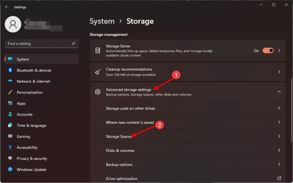Click the Windows Update icon
Image resolution: width=293 pixels, height=183 pixels.
point(10,169)
